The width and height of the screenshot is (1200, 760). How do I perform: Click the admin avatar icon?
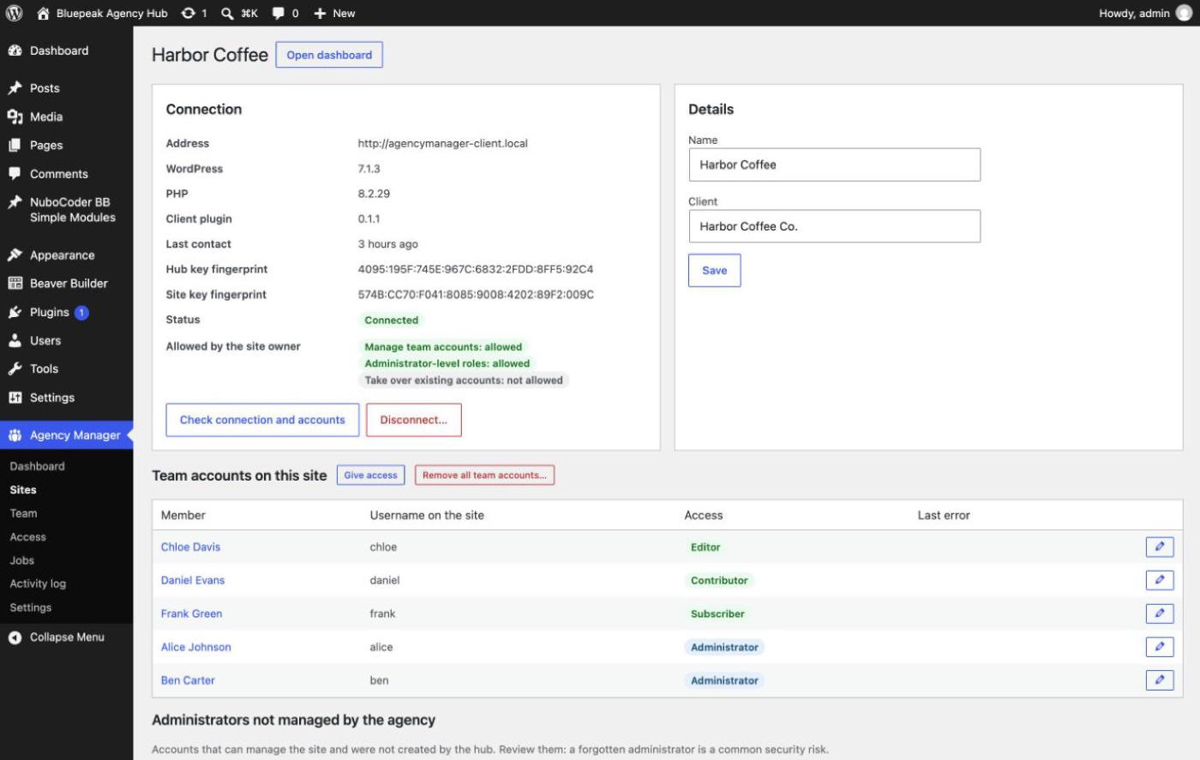1184,13
